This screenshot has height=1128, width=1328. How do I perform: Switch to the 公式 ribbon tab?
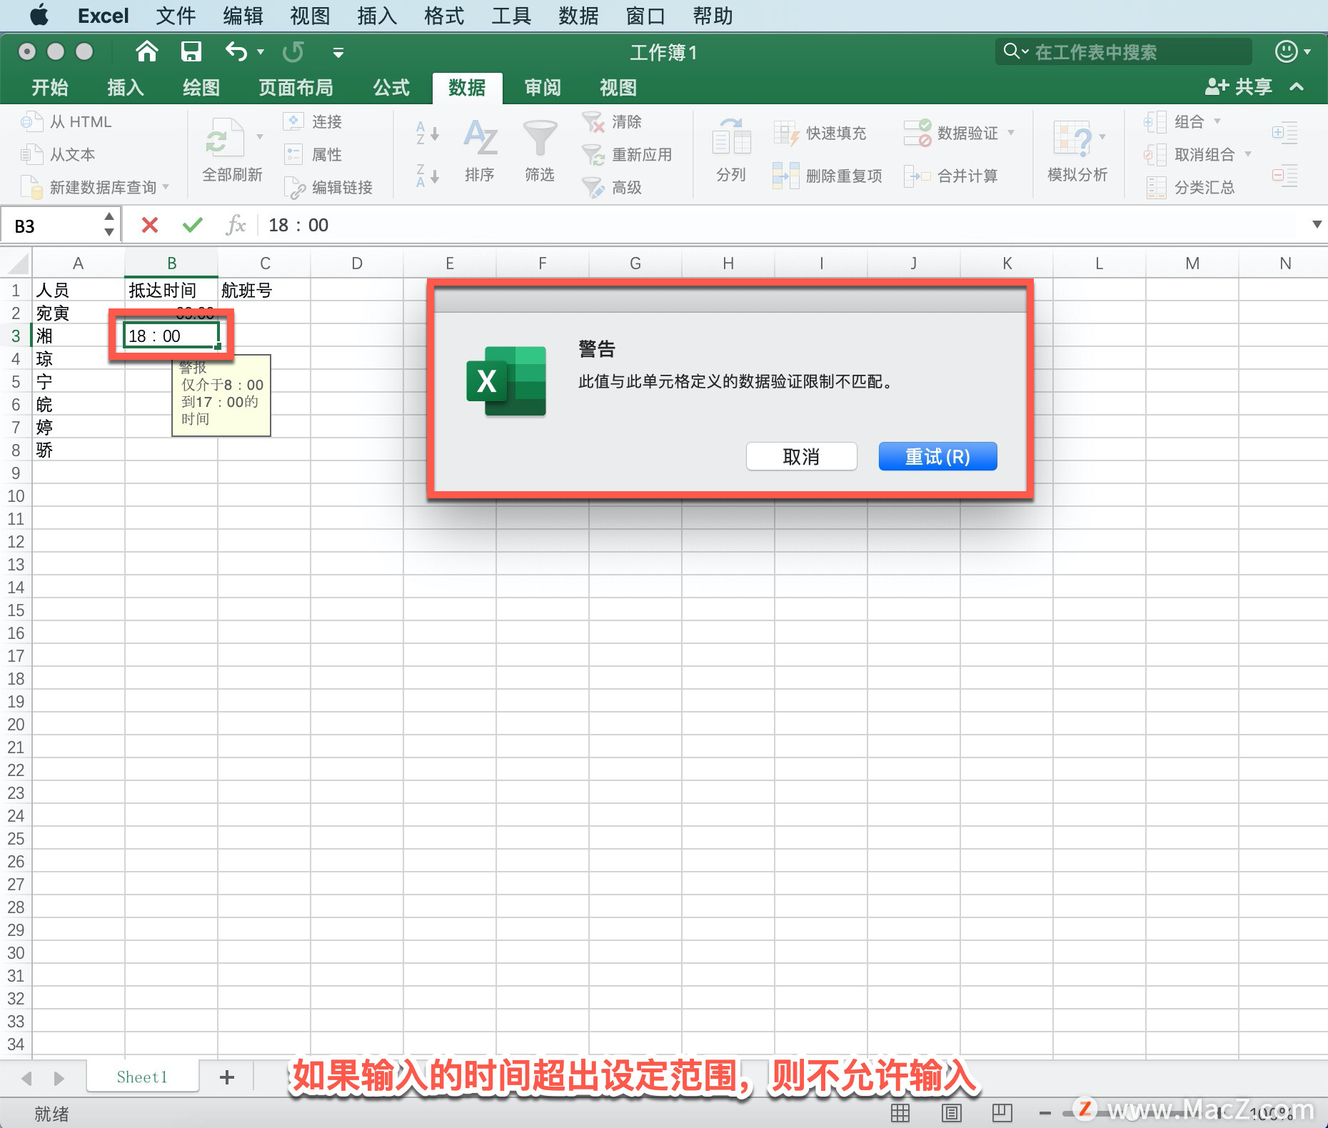[x=391, y=88]
